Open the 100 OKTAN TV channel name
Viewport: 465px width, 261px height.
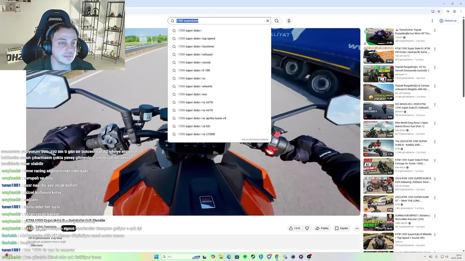click(x=402, y=56)
